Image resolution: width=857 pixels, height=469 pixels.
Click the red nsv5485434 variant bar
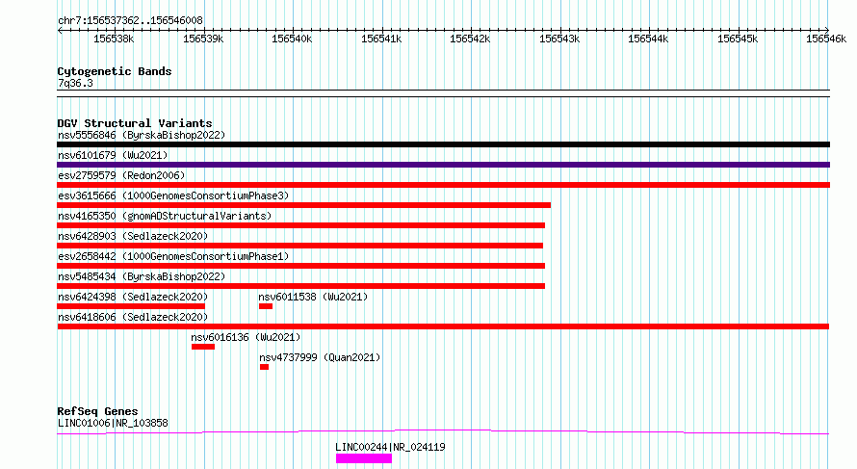coord(300,286)
